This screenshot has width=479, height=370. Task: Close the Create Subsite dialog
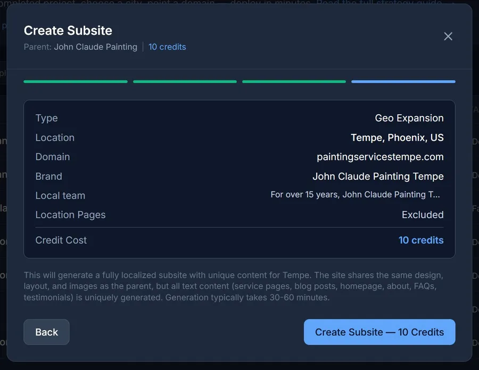(448, 36)
